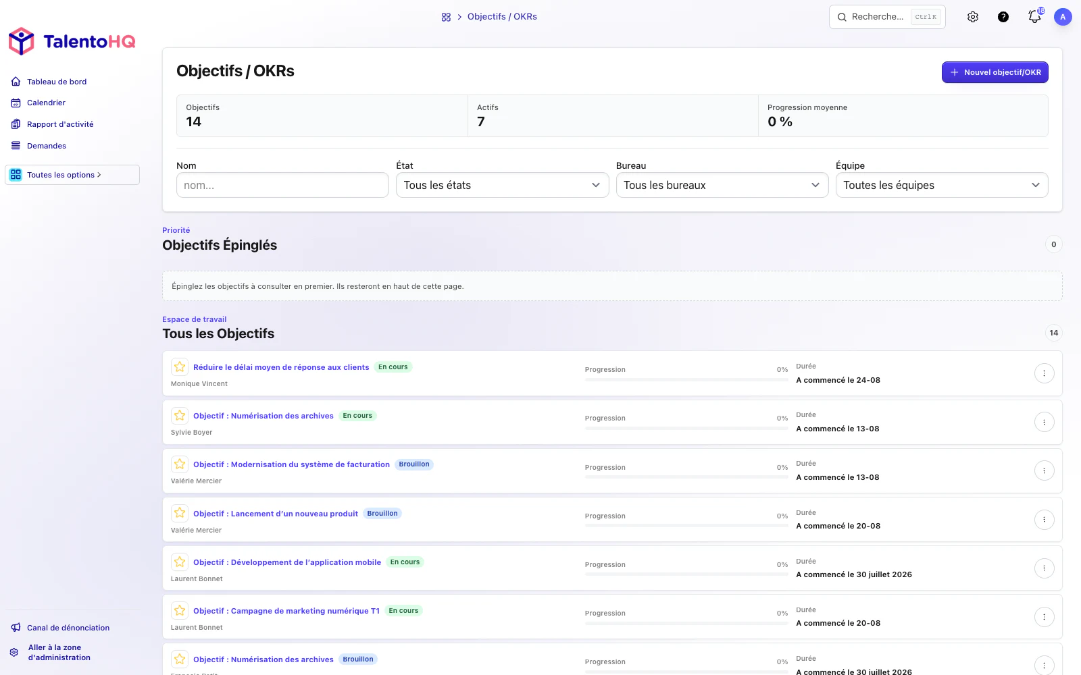Open Campagne de marketing numérique T1 link
Image resolution: width=1081 pixels, height=675 pixels.
pos(286,611)
